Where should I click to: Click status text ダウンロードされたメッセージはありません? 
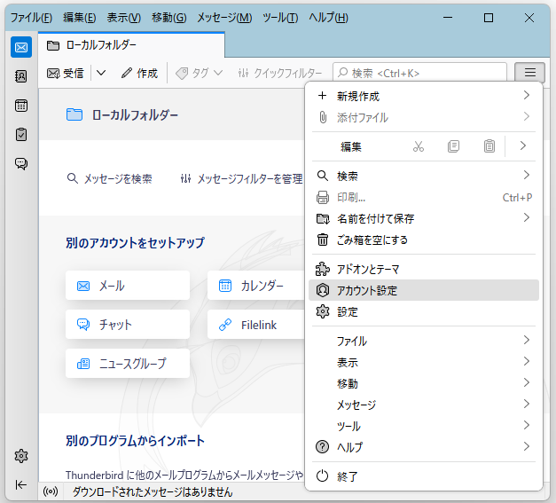(x=153, y=491)
